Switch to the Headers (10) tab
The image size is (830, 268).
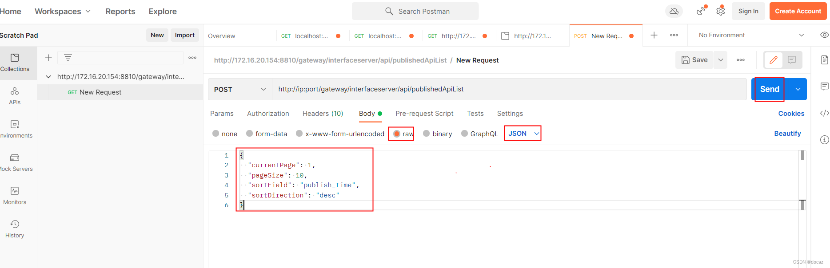tap(323, 114)
